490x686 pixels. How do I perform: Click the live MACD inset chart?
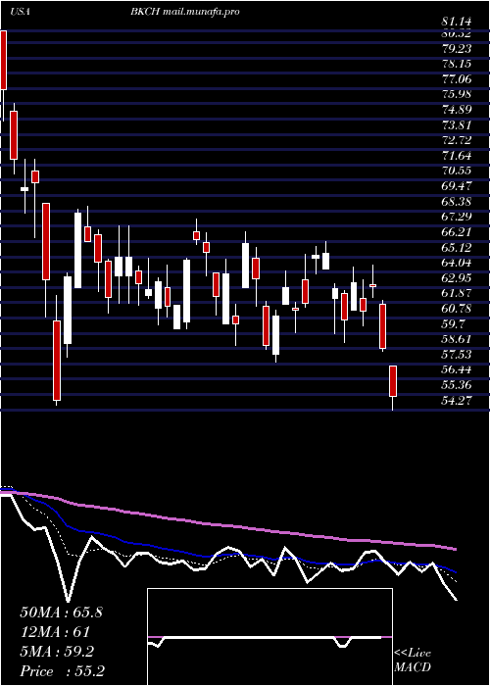point(269,637)
